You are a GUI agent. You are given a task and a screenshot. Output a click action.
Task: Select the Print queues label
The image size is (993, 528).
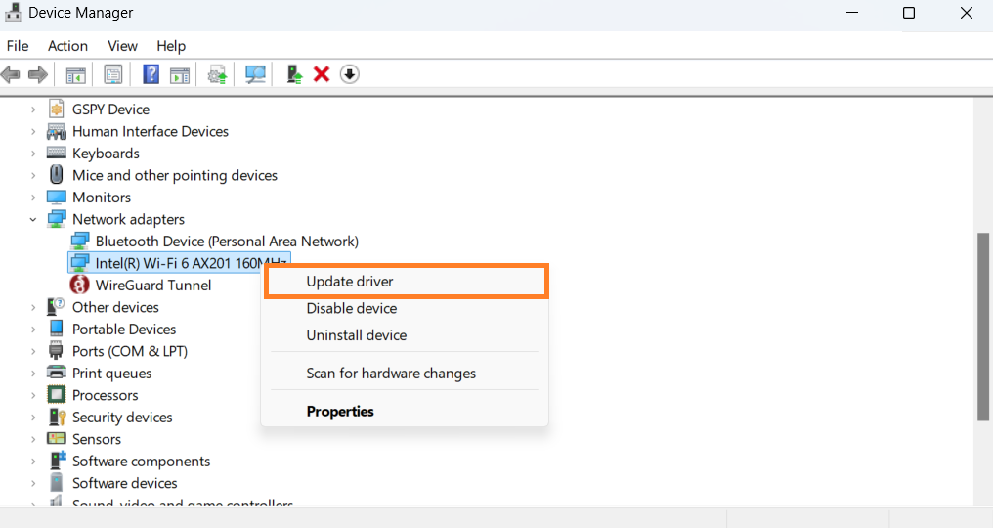click(x=112, y=374)
